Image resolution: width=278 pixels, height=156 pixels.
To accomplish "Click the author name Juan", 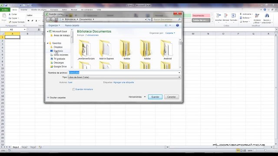I will pyautogui.click(x=70, y=82).
